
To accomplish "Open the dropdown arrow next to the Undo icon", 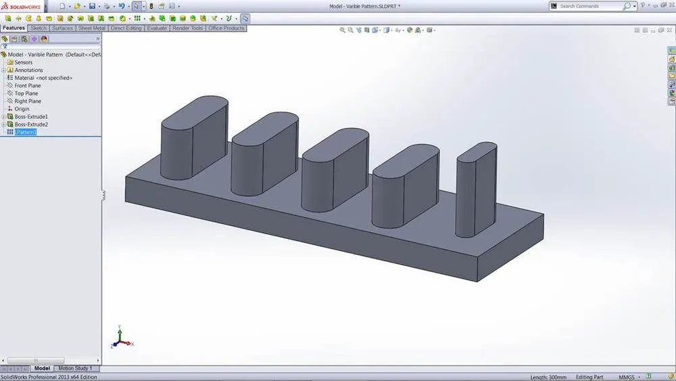I will (129, 7).
